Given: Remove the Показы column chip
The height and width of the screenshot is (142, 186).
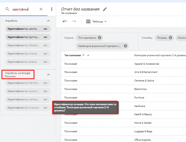Looking at the screenshot, I should 170,38.
